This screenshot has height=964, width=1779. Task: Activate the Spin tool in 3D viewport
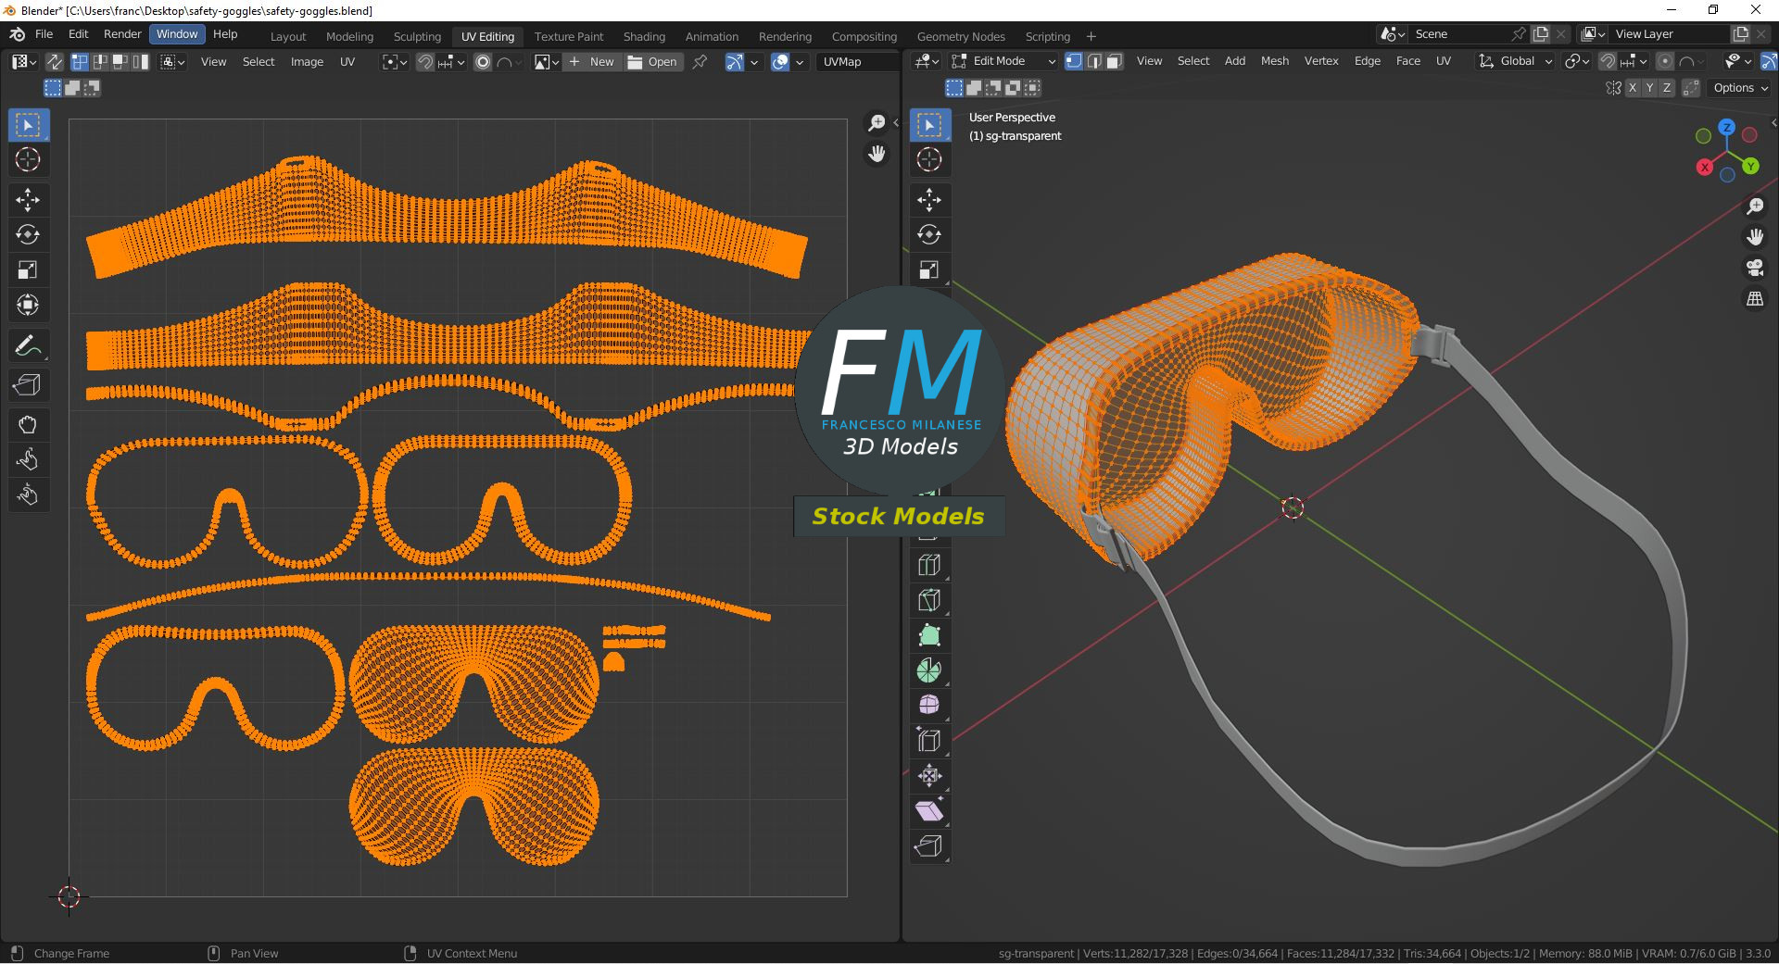point(928,670)
